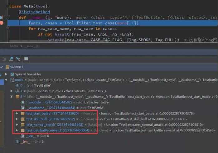
Task: Select the 'test_get_battle_reward' key name
Action: tap(44, 130)
